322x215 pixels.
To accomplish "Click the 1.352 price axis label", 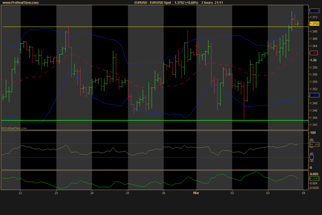I will (313, 89).
